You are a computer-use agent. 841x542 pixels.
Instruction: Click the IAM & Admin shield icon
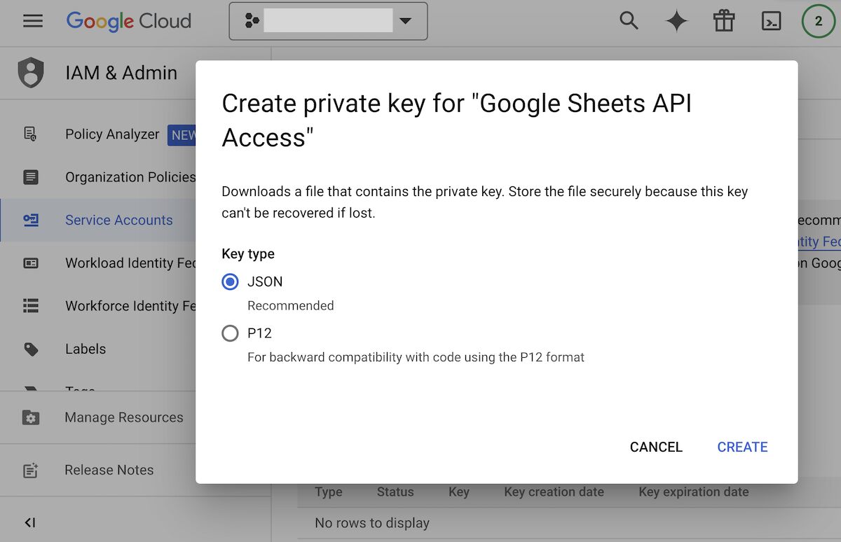31,72
